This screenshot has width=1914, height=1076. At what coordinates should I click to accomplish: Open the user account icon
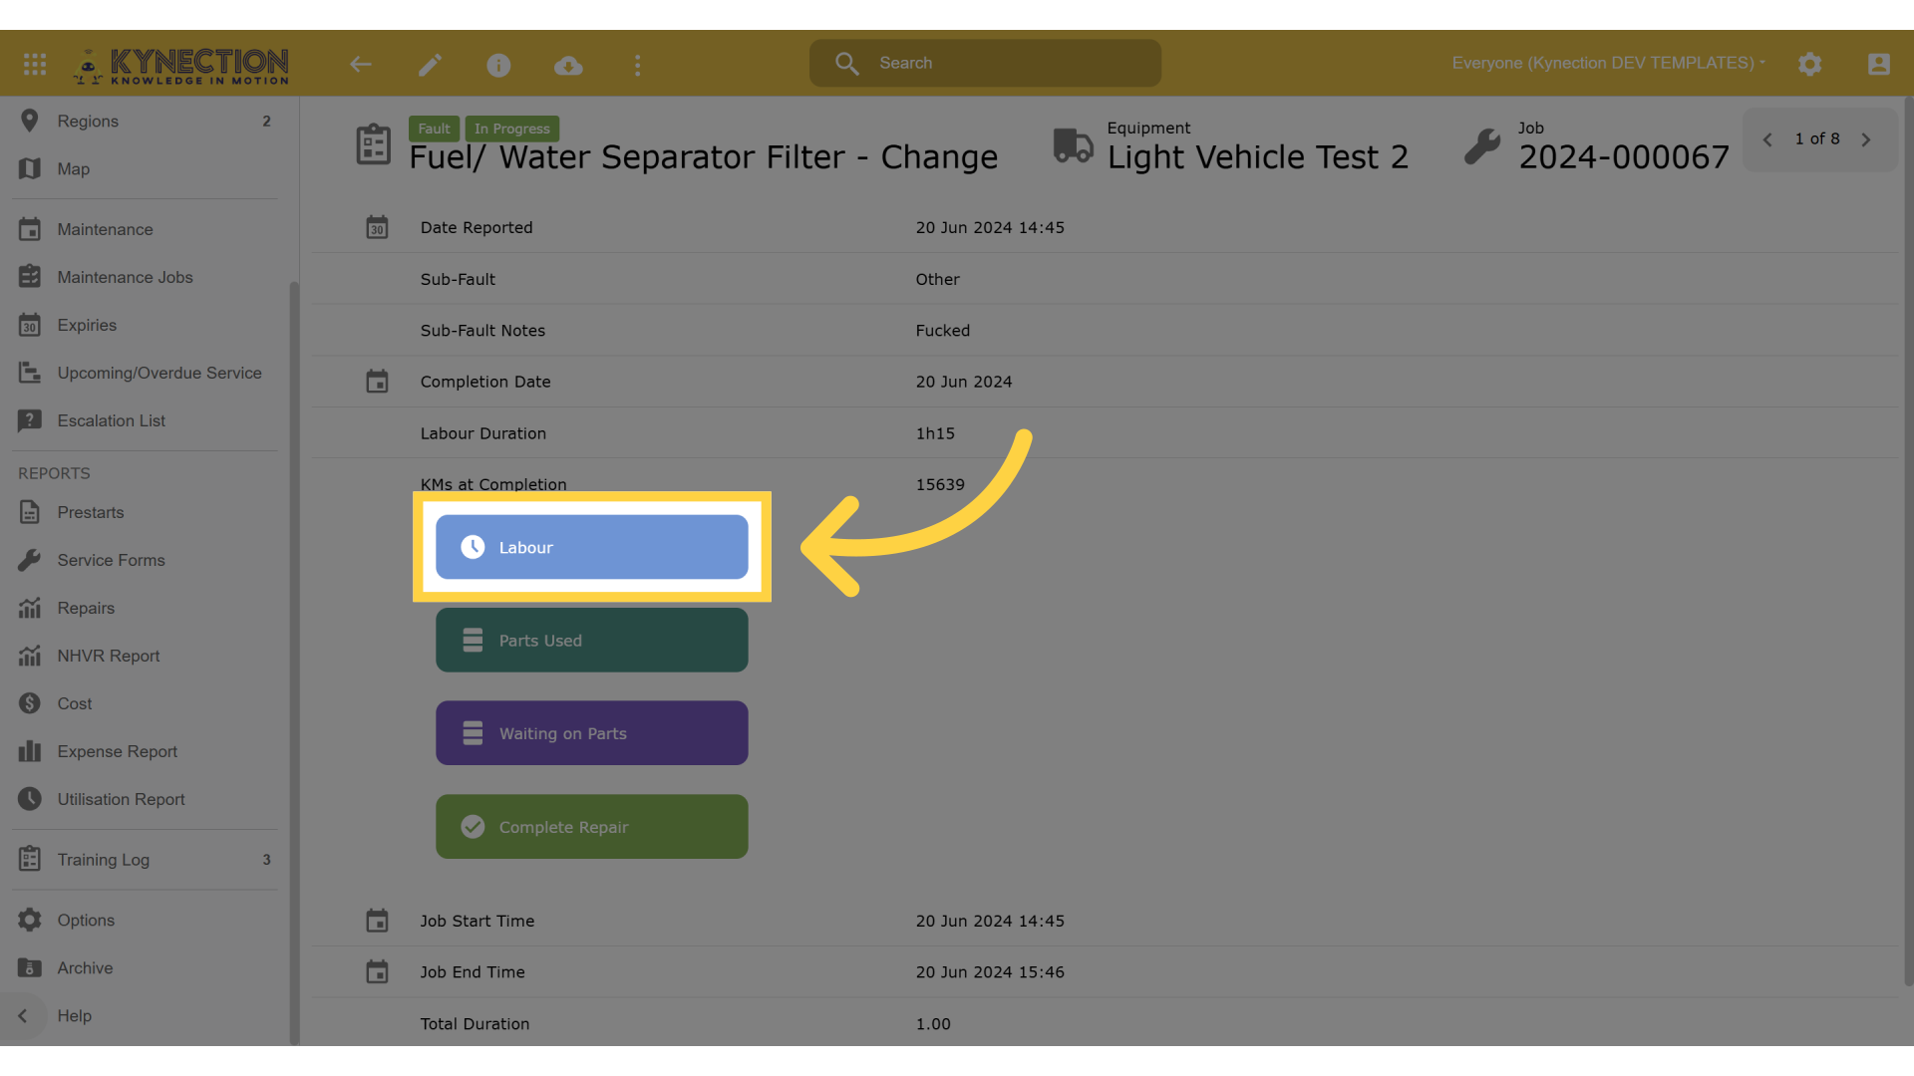(1878, 65)
